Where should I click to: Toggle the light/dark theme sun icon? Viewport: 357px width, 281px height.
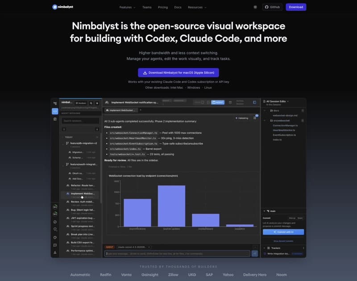255,7
